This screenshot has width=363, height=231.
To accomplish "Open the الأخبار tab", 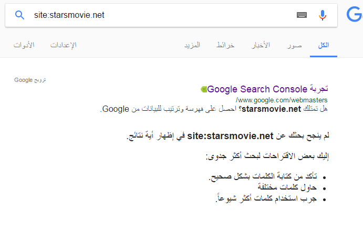I will [x=261, y=45].
